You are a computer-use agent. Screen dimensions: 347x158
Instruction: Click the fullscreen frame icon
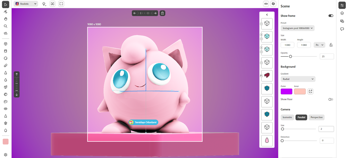coord(61,4)
